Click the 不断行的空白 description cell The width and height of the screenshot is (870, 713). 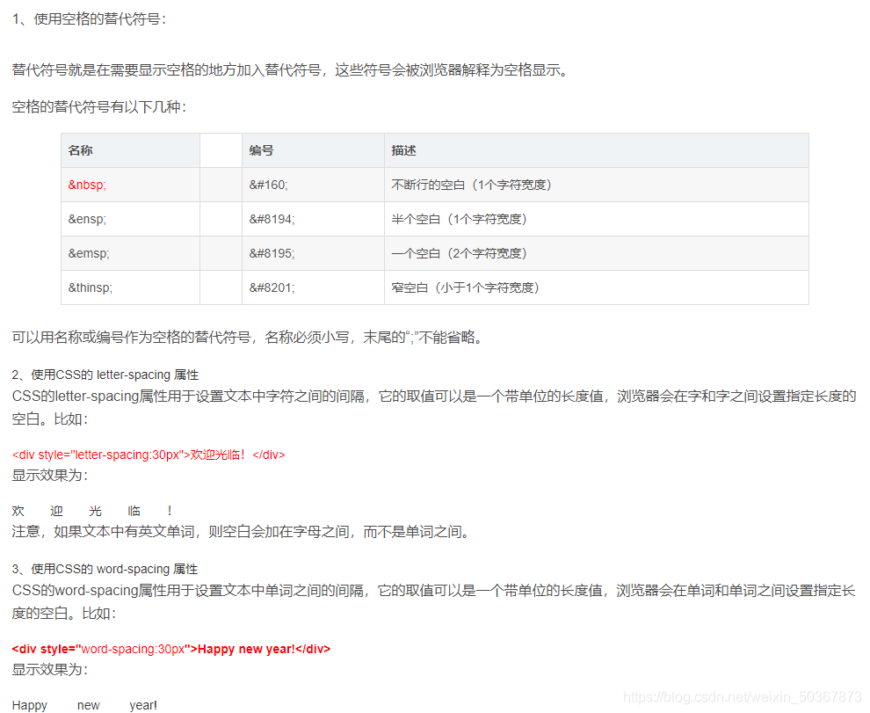coord(471,185)
